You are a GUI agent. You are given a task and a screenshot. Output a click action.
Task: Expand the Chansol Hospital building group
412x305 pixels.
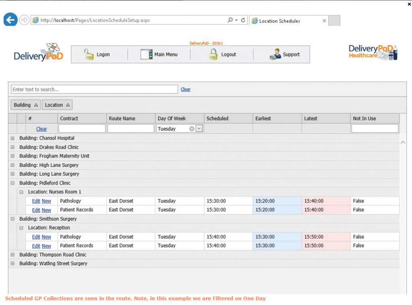(12, 138)
